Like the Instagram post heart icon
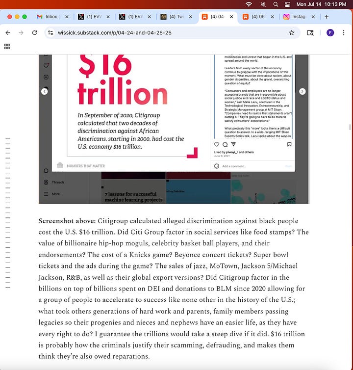The width and height of the screenshot is (353, 370). [217, 144]
